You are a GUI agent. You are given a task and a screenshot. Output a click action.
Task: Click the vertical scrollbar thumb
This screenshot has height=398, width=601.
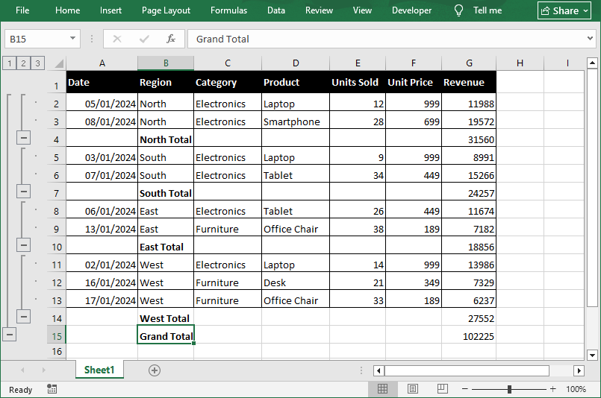(x=592, y=188)
